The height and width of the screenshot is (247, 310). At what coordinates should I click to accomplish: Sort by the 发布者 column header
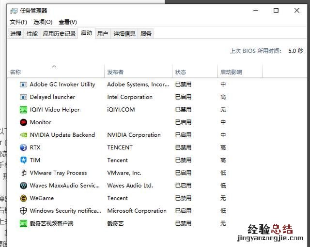coord(138,72)
